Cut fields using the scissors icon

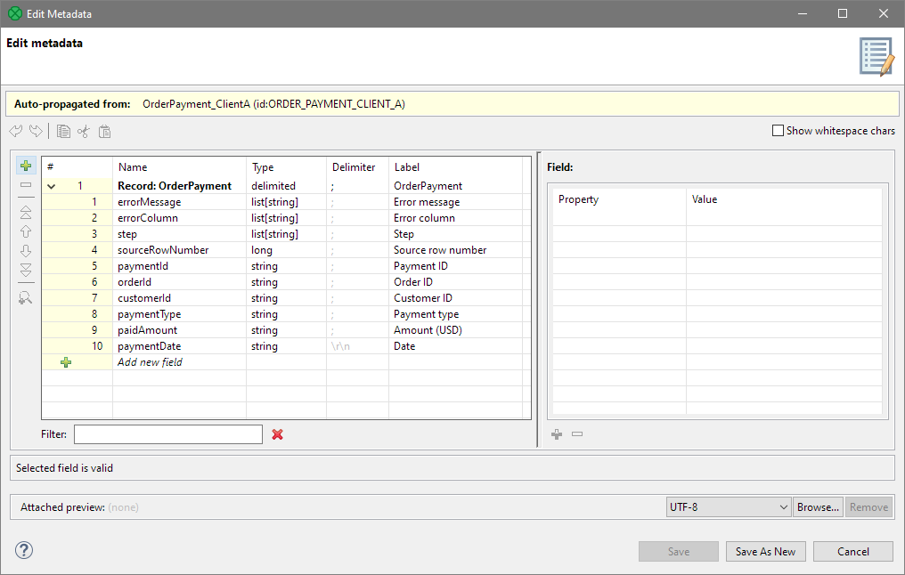pyautogui.click(x=85, y=131)
